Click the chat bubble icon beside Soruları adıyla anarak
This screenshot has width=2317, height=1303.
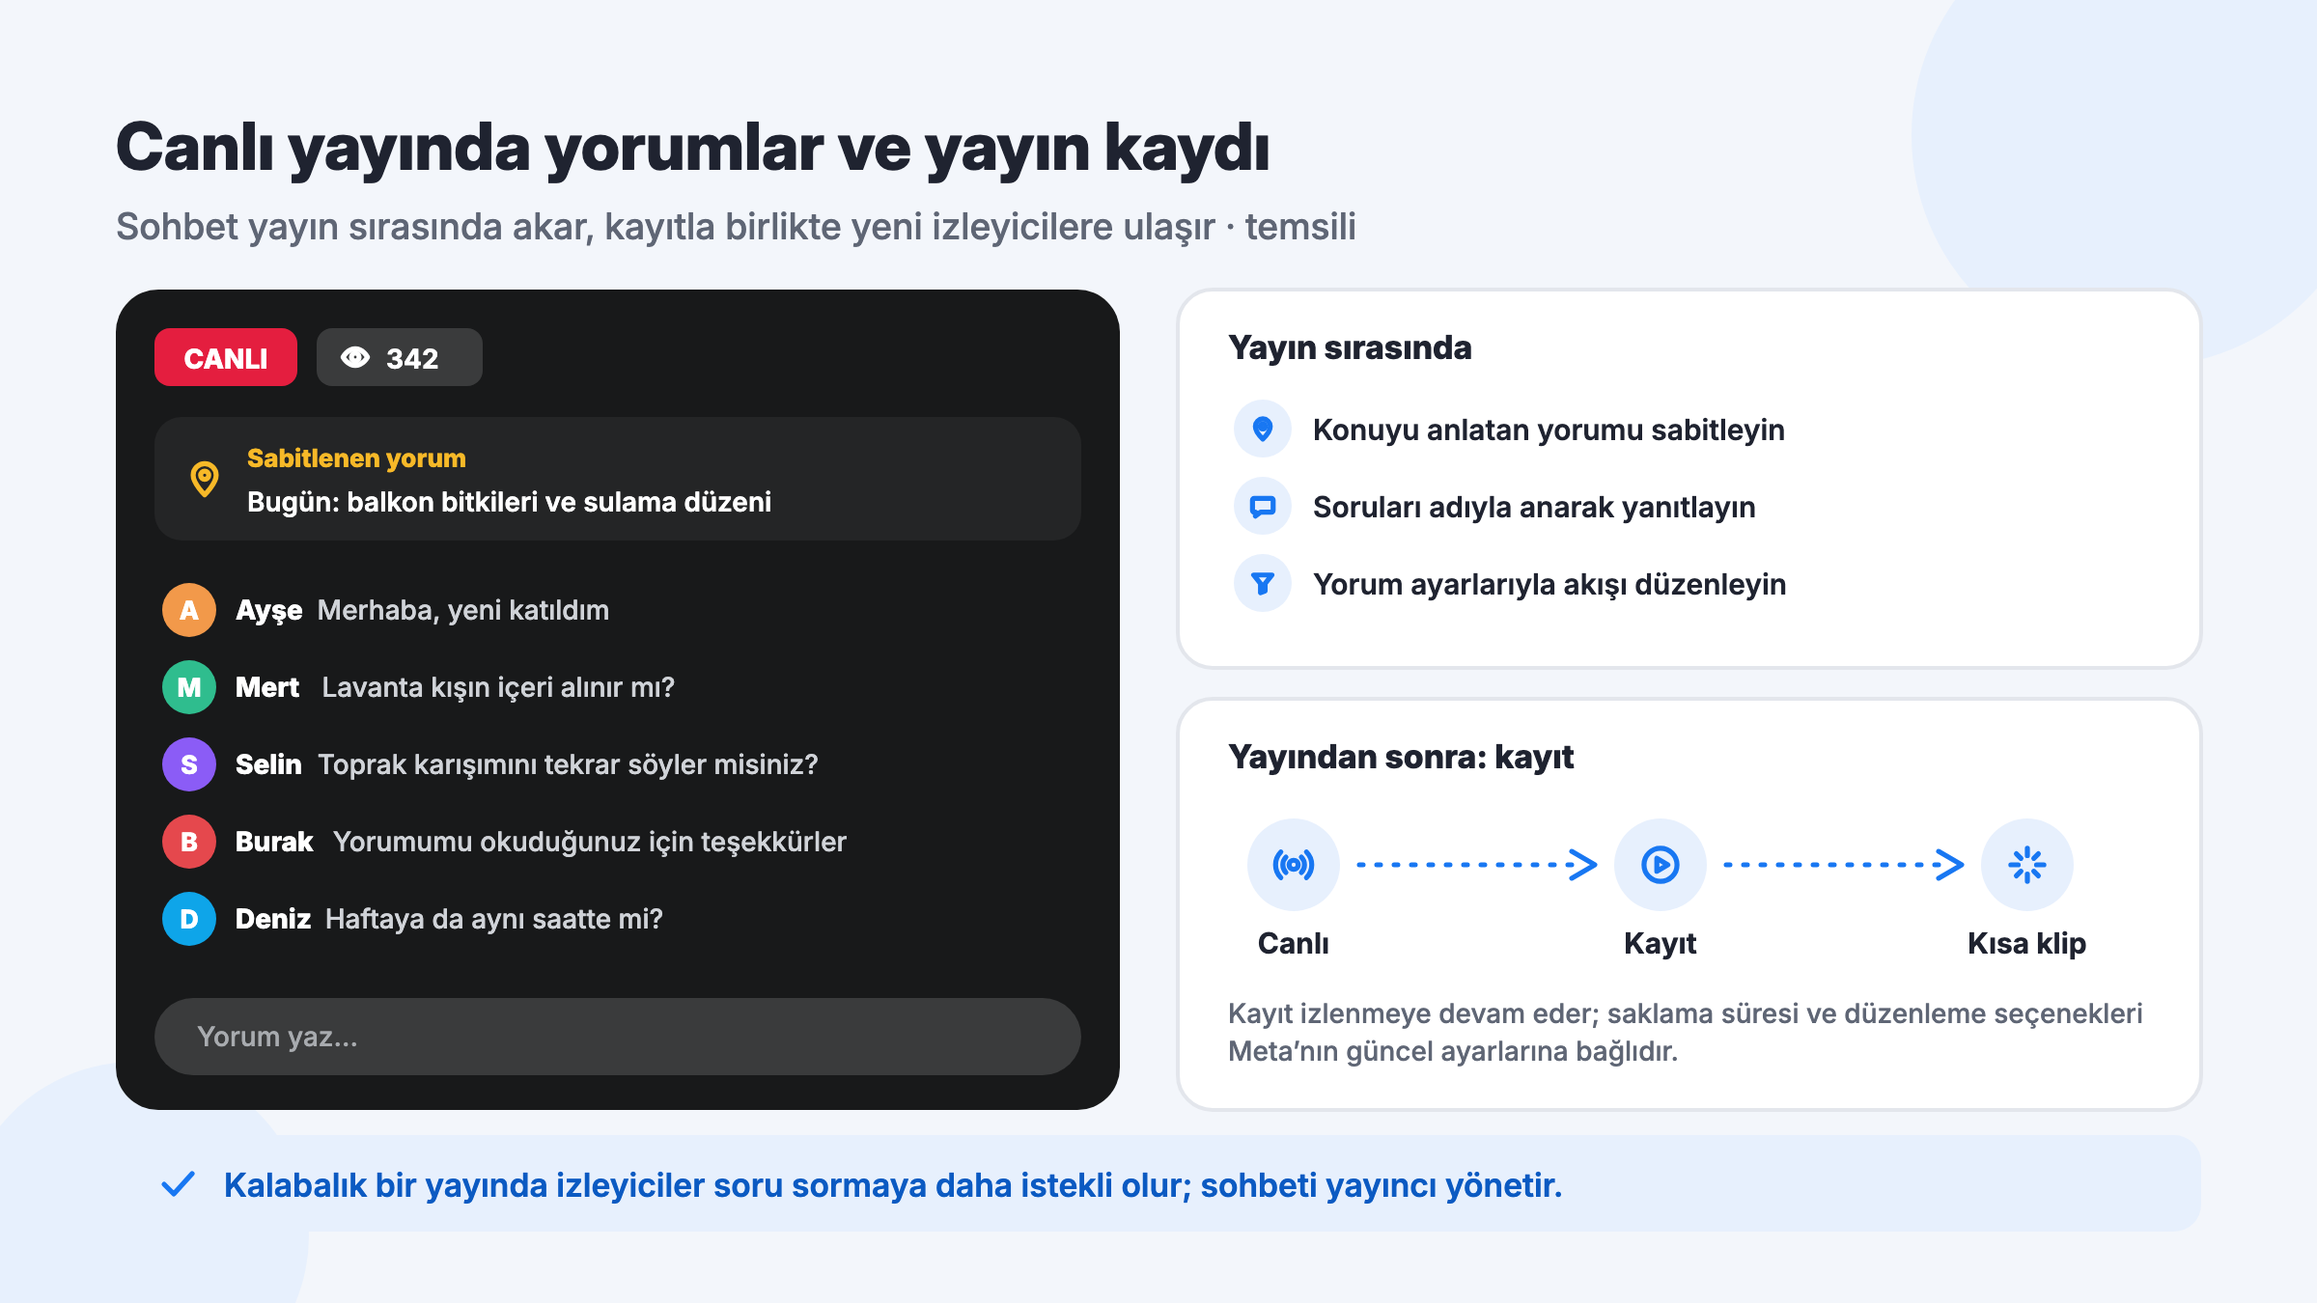(x=1263, y=506)
